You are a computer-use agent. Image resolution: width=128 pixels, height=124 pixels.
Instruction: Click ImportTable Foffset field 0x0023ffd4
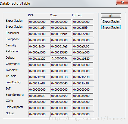coord(83,28)
